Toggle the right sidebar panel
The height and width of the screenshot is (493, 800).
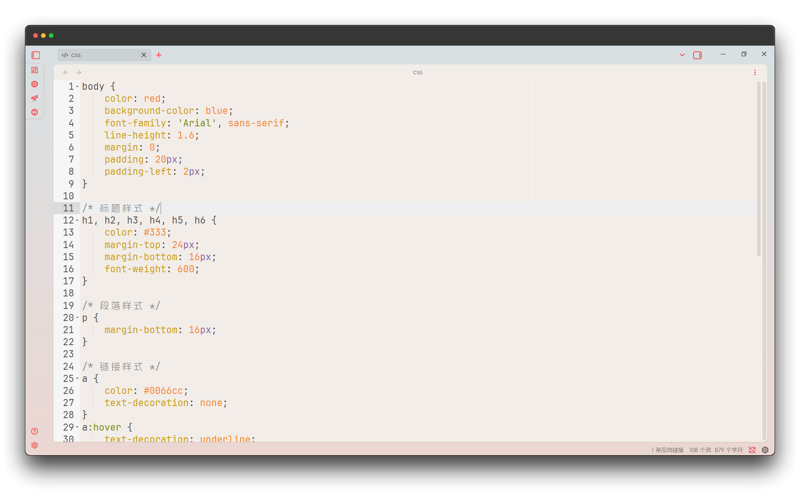coord(697,55)
